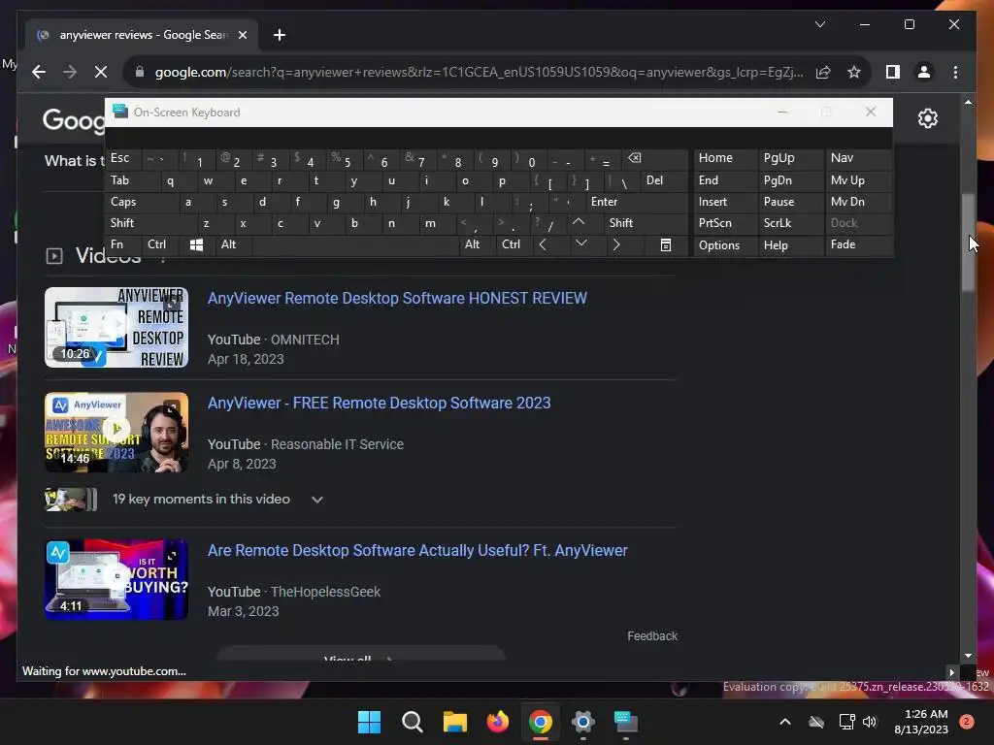This screenshot has height=745, width=994.
Task: Expand 19 key moments in this video
Action: [x=317, y=500]
